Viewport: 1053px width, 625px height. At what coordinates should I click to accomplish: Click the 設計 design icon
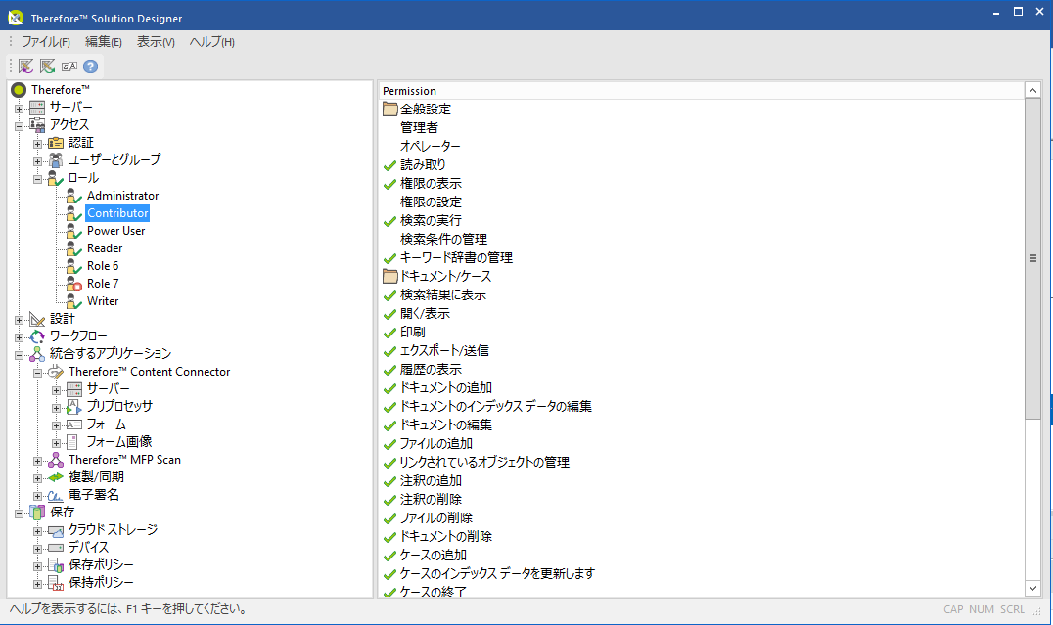tap(37, 319)
